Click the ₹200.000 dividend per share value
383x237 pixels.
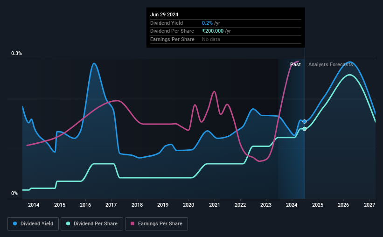pos(213,31)
